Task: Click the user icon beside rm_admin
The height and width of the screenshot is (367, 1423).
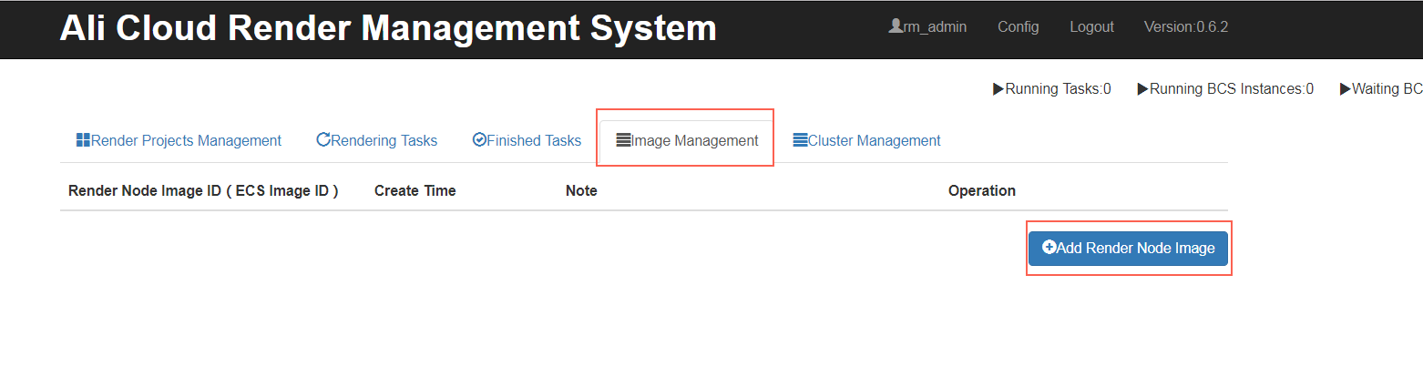Action: (896, 26)
